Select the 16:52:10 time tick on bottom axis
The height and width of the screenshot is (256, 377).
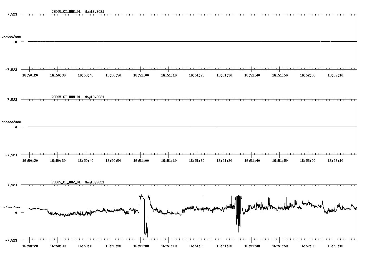[335, 245]
